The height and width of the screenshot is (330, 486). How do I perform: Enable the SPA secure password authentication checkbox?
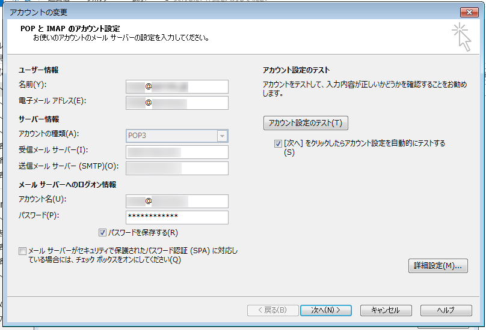pyautogui.click(x=23, y=251)
